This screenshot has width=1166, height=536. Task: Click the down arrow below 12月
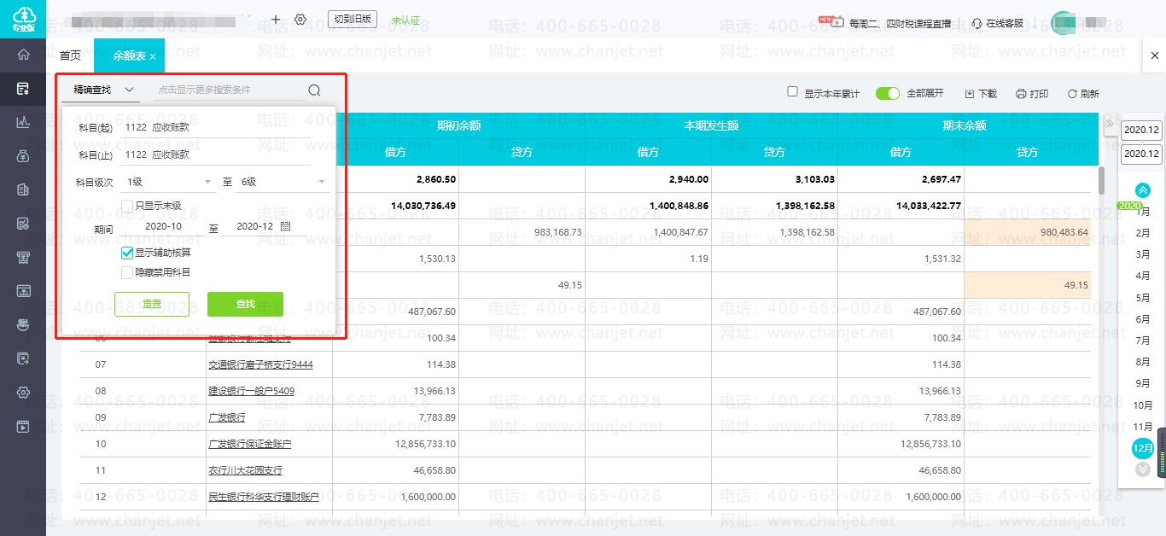click(1142, 469)
